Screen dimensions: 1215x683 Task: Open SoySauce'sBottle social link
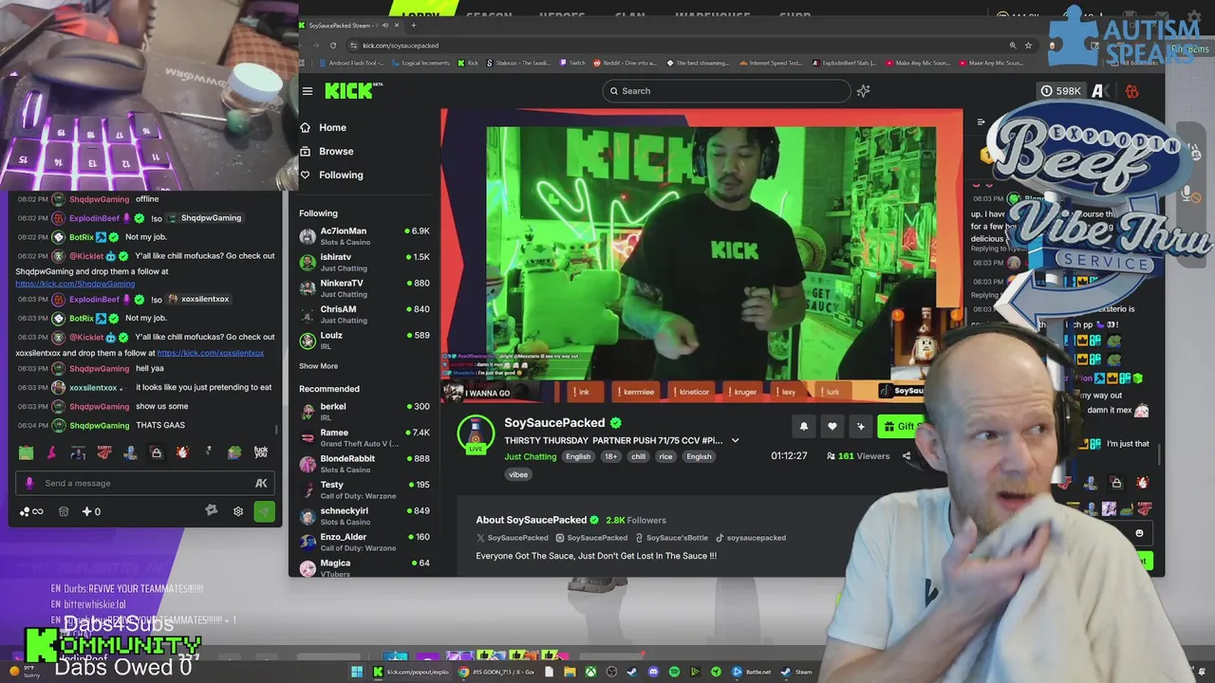670,538
